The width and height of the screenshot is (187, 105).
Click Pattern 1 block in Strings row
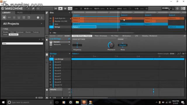coord(84,27)
